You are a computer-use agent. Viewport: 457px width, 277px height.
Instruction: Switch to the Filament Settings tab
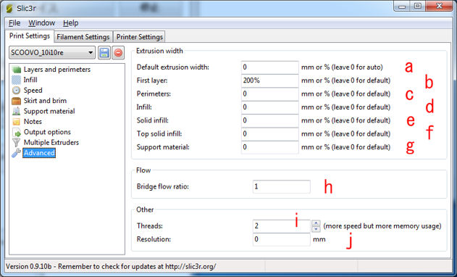83,37
